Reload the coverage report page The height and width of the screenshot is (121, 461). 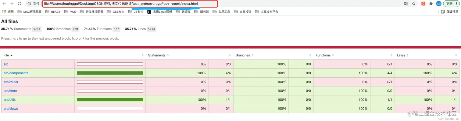pyautogui.click(x=20, y=4)
